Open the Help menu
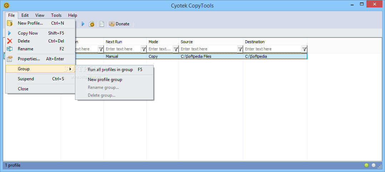This screenshot has height=172, width=385. pyautogui.click(x=73, y=15)
